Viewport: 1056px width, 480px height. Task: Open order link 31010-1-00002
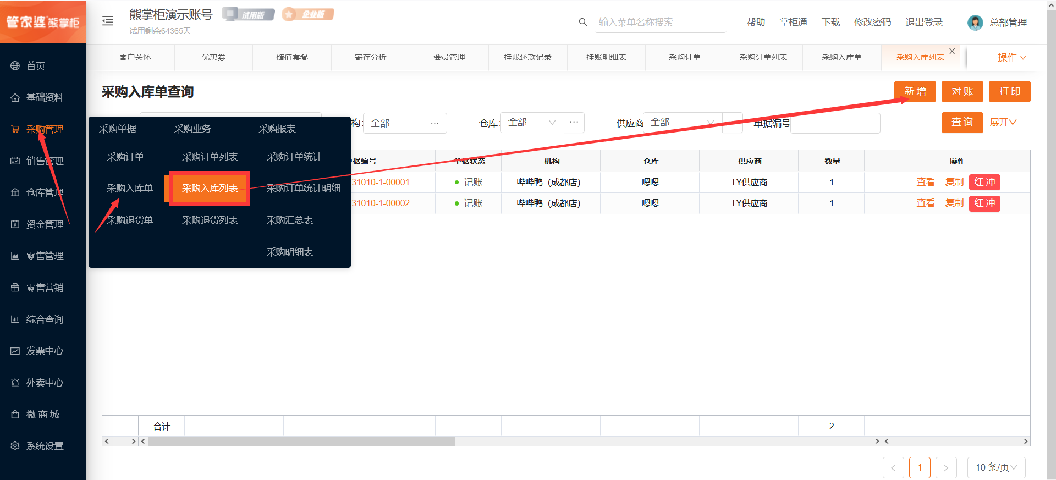click(x=381, y=203)
